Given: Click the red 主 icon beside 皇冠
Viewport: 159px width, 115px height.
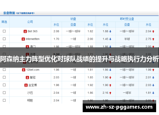Looking at the screenshot, I should coord(27,78).
